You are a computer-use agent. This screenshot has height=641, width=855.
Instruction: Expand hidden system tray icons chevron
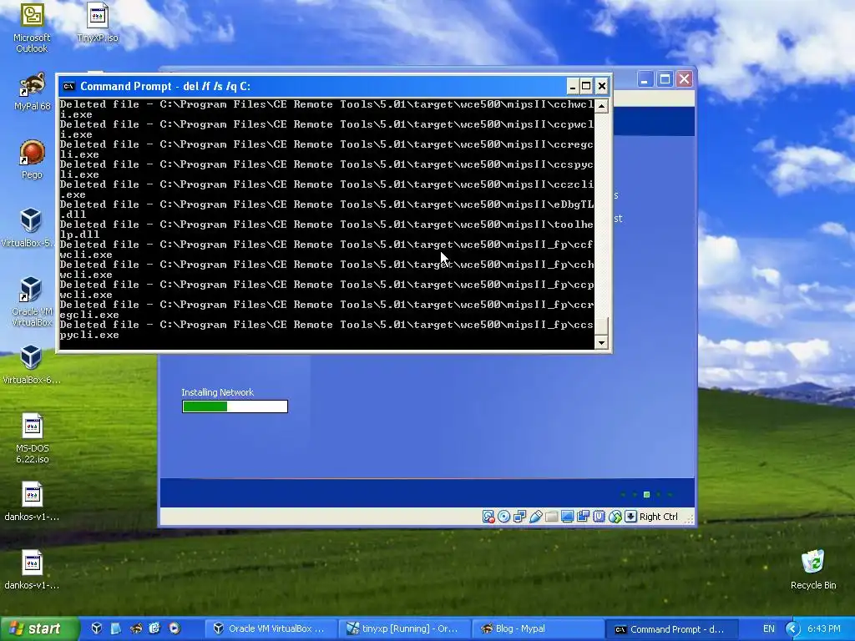[792, 629]
